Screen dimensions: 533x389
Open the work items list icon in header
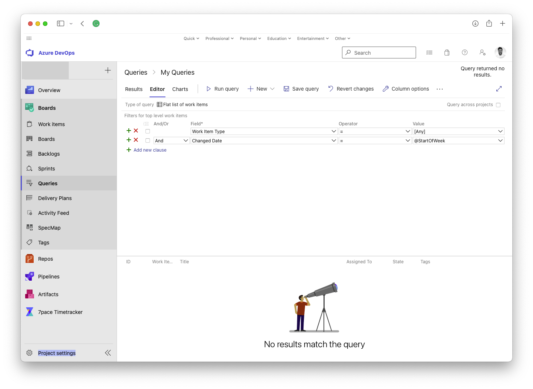coord(429,53)
